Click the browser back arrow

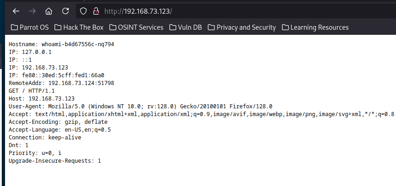(x=16, y=11)
